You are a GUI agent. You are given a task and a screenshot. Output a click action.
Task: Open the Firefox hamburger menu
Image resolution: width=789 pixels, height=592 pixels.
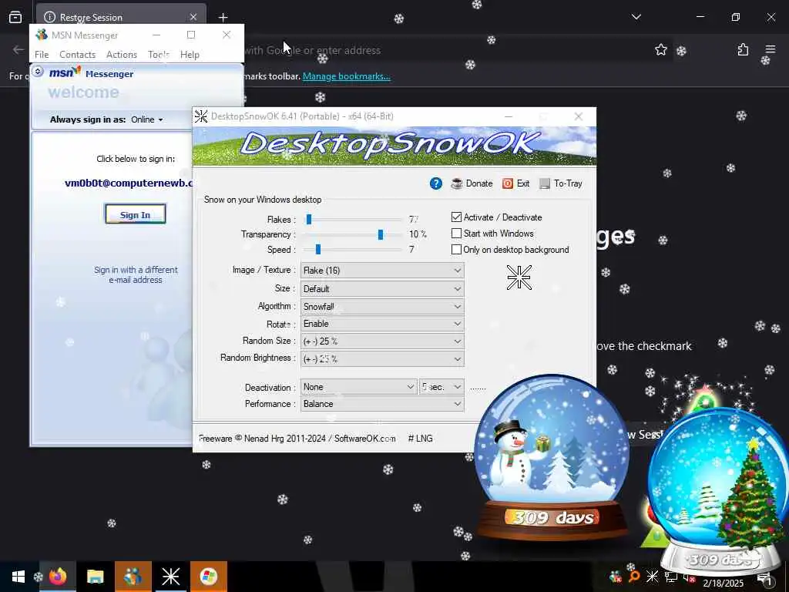(771, 49)
